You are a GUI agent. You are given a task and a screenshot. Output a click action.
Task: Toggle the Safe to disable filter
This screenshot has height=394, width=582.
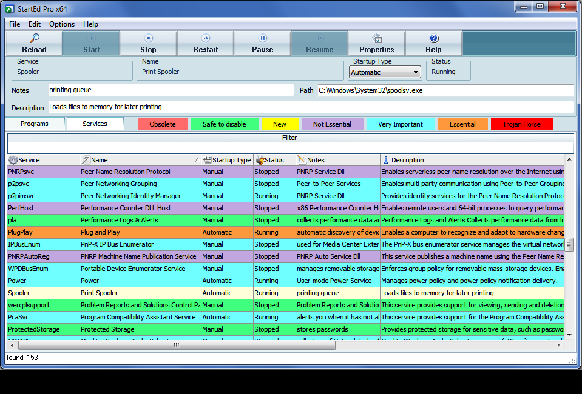[x=225, y=124]
